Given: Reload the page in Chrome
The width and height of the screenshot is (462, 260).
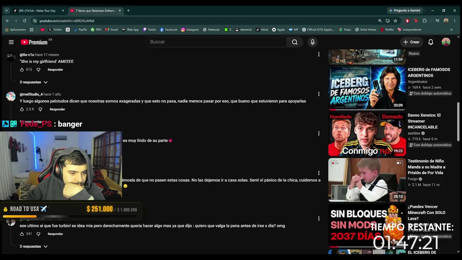Looking at the screenshot, I should point(25,21).
